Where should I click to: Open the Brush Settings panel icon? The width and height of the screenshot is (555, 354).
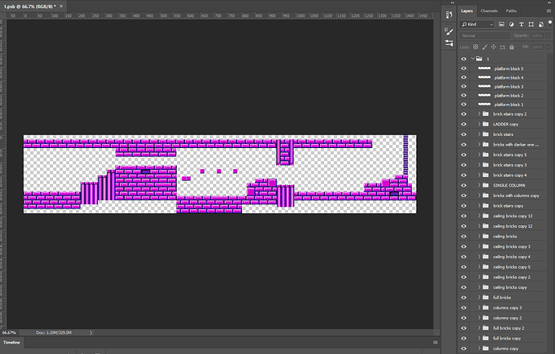(449, 31)
